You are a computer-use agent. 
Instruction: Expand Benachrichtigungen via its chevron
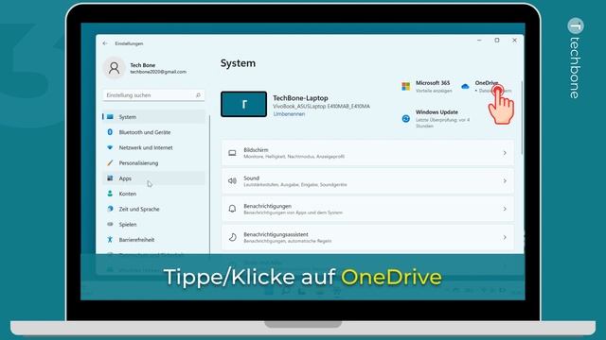click(505, 209)
